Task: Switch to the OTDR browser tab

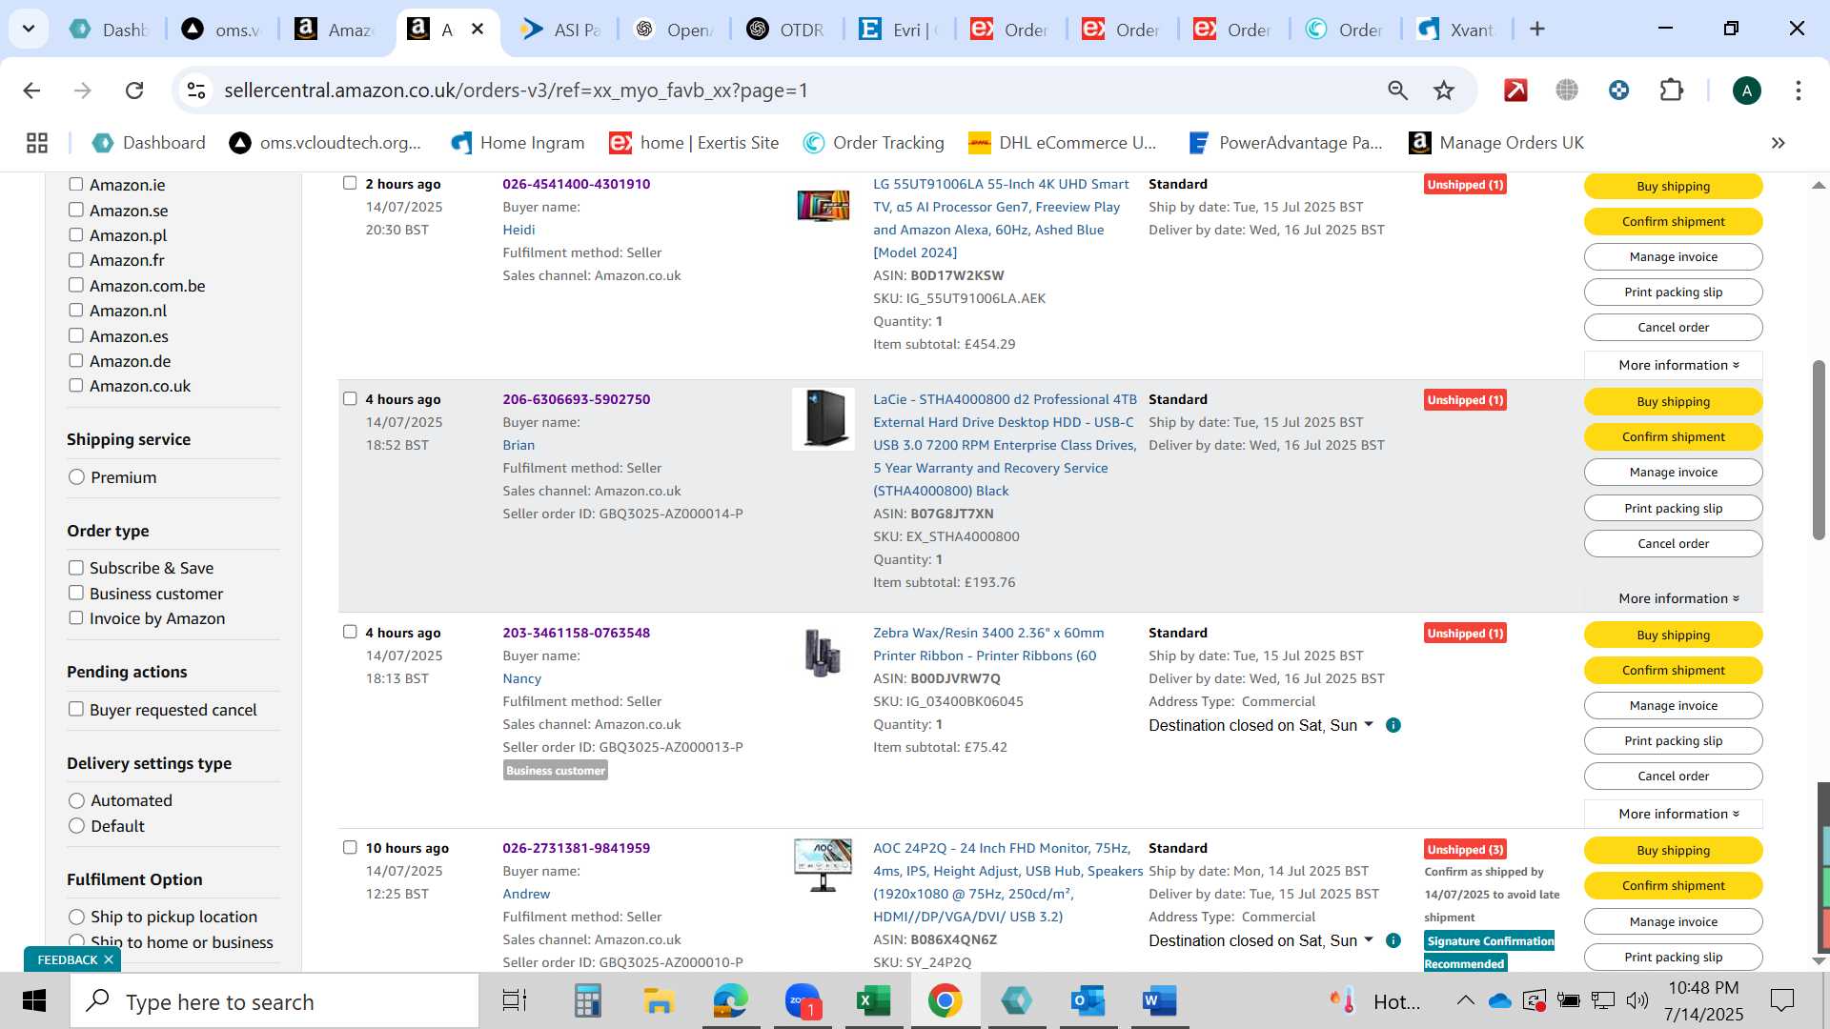Action: [x=786, y=30]
